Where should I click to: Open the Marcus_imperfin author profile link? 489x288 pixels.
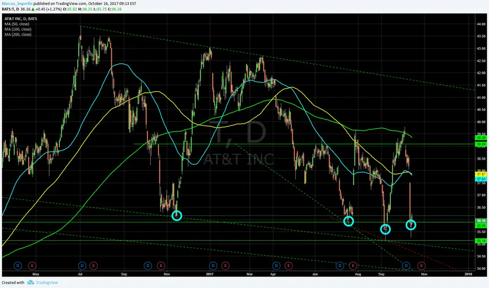(x=17, y=4)
